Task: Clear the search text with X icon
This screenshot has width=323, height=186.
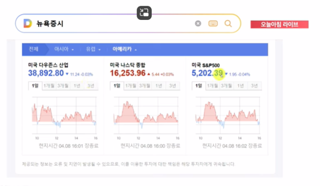Action: [x=198, y=24]
